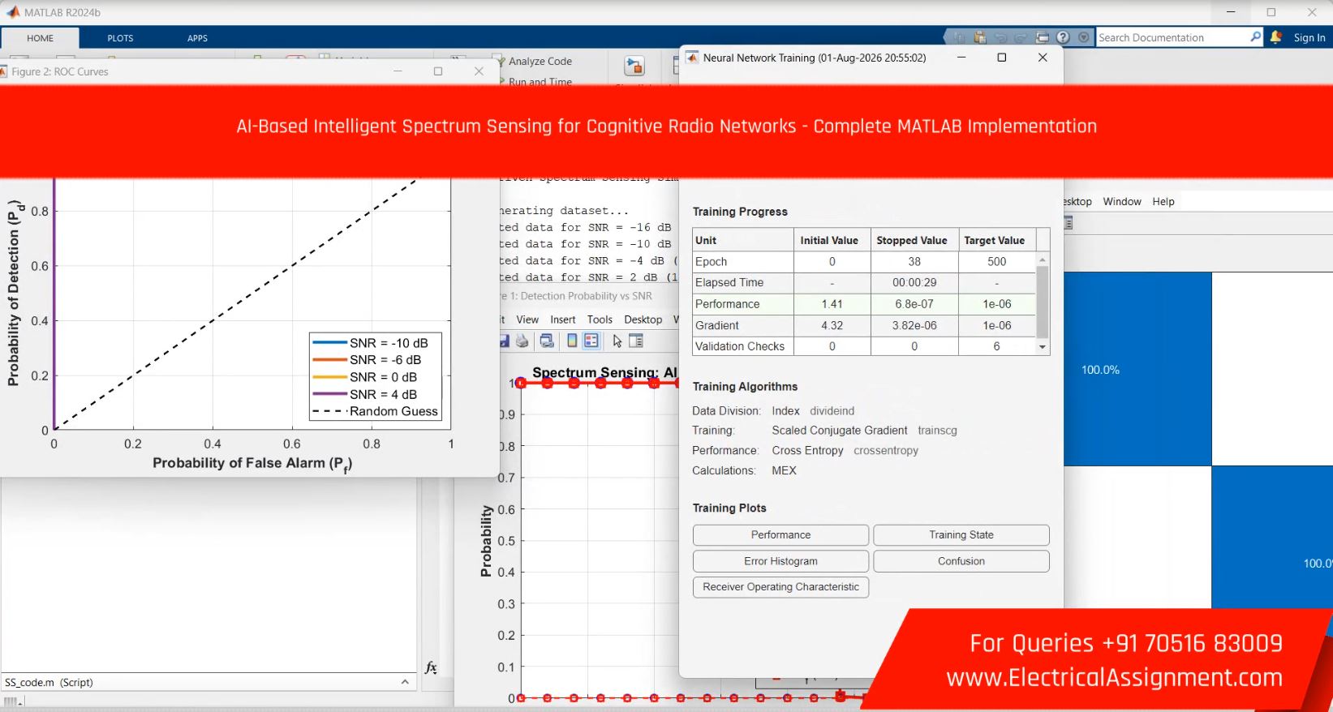Select the Validation Checks row label
The height and width of the screenshot is (712, 1333).
pos(740,346)
